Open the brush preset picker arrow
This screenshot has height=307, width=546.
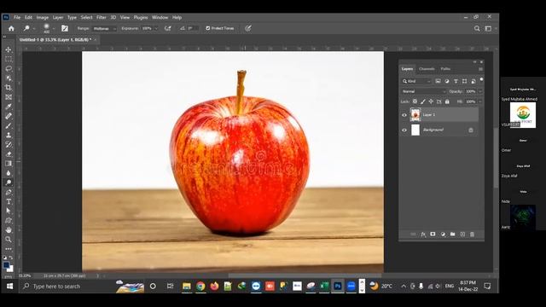[x=54, y=28]
